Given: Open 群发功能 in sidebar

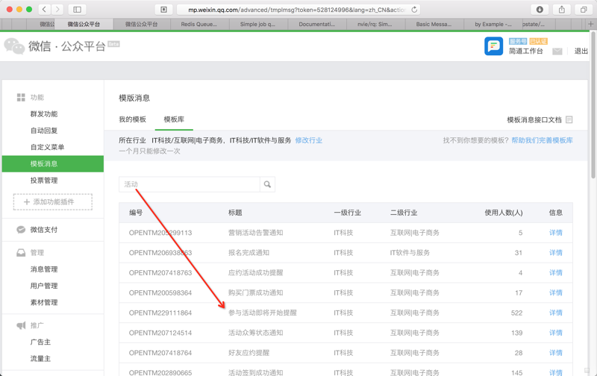Looking at the screenshot, I should pos(44,114).
